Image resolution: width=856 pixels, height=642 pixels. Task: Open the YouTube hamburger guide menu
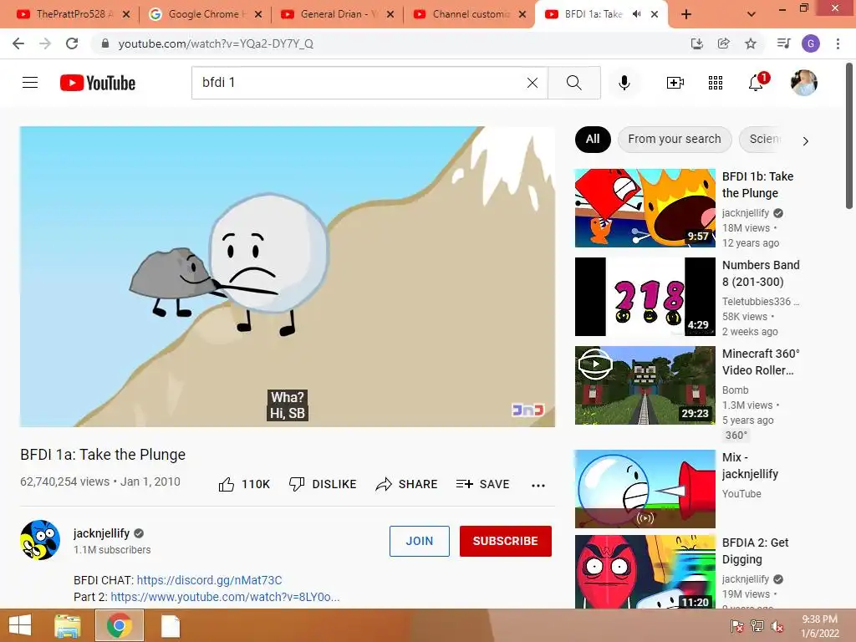pyautogui.click(x=30, y=83)
